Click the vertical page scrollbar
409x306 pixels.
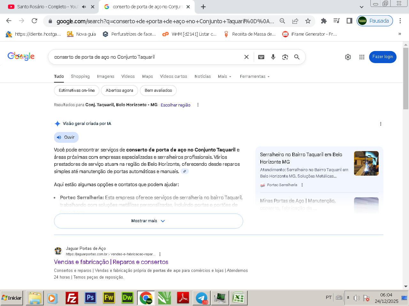406,79
